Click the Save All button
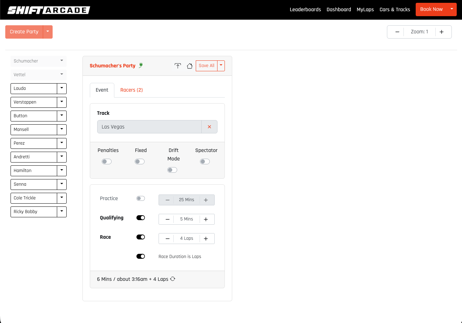 pos(206,66)
